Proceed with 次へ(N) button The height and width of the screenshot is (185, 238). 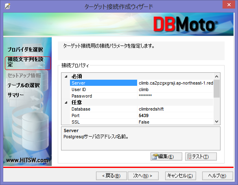[143, 176]
